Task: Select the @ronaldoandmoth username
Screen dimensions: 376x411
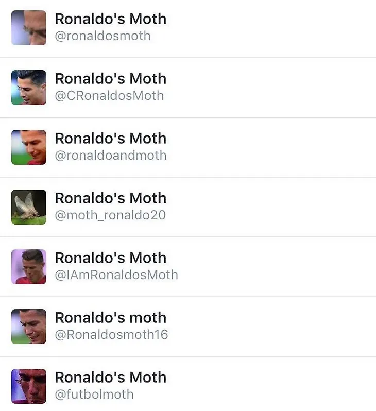Action: tap(111, 156)
